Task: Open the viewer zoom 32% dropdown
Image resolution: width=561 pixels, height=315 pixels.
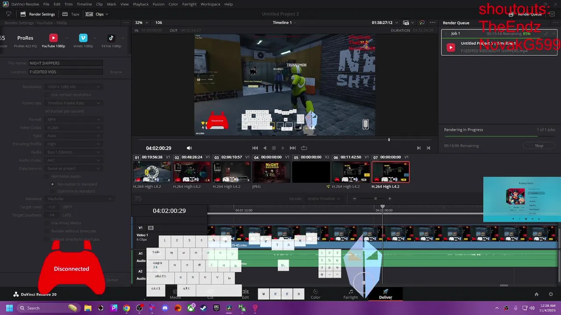Action: (141, 22)
